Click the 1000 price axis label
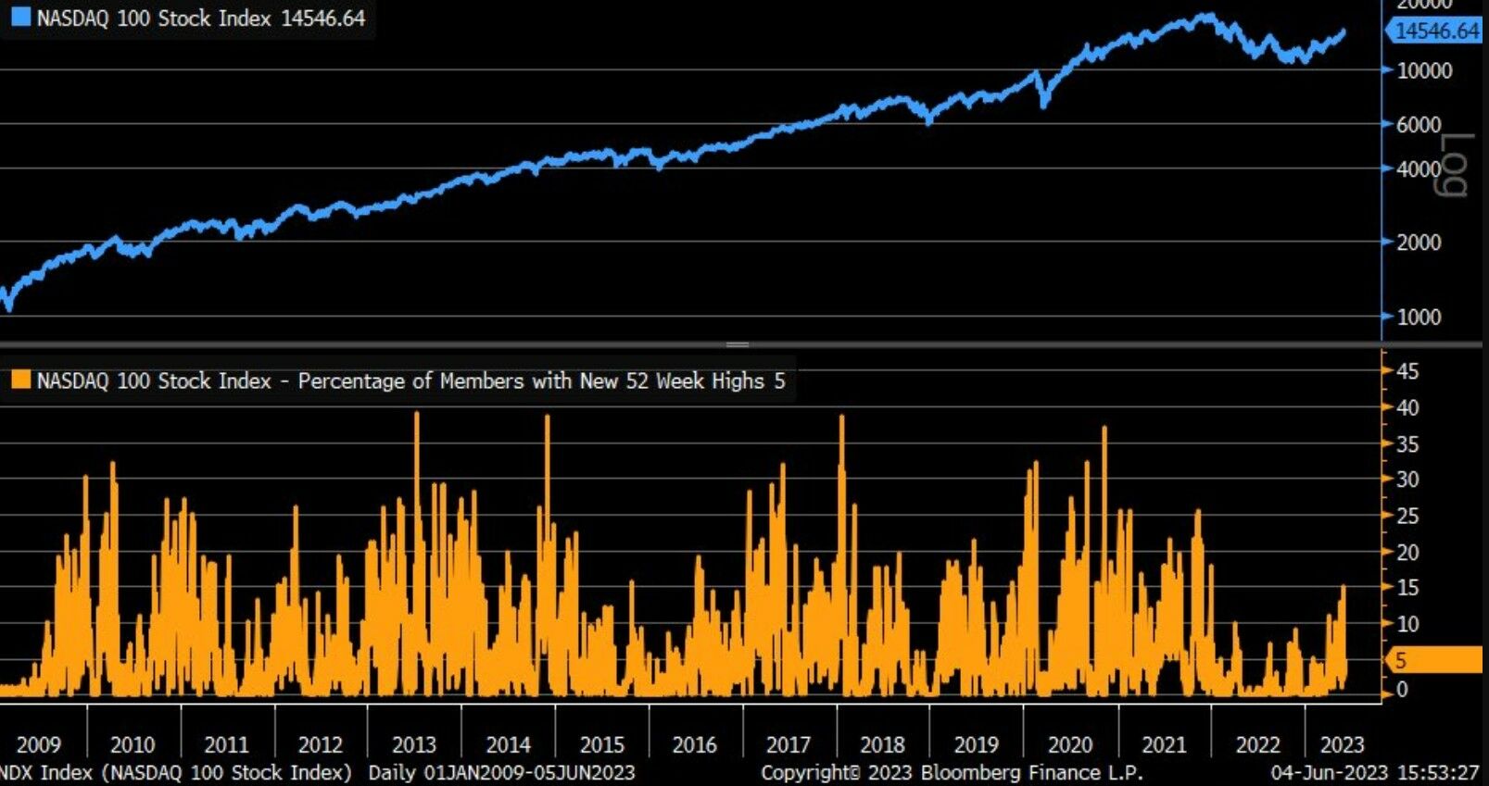Image resolution: width=1489 pixels, height=786 pixels. tap(1419, 317)
